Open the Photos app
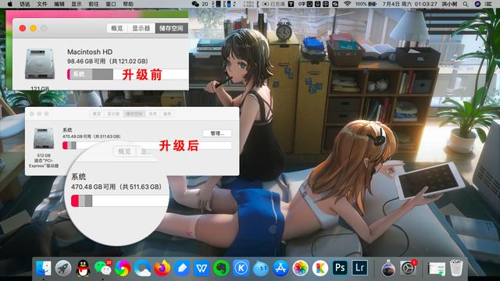The height and width of the screenshot is (281, 500). [300, 268]
